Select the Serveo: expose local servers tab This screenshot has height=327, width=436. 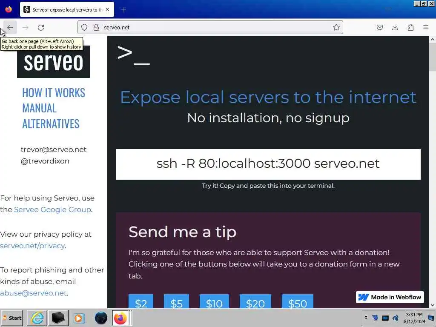coord(67,10)
